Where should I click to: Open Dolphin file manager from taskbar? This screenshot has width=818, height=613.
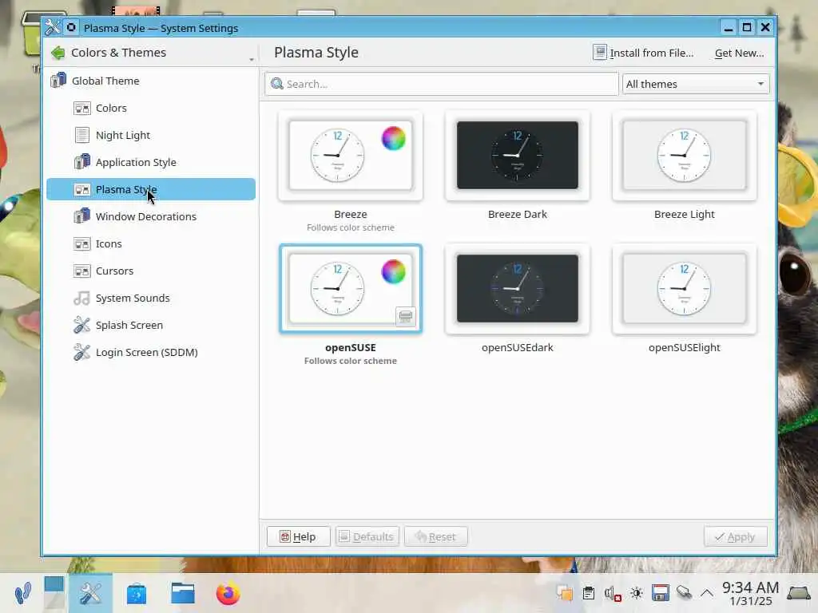pyautogui.click(x=183, y=593)
